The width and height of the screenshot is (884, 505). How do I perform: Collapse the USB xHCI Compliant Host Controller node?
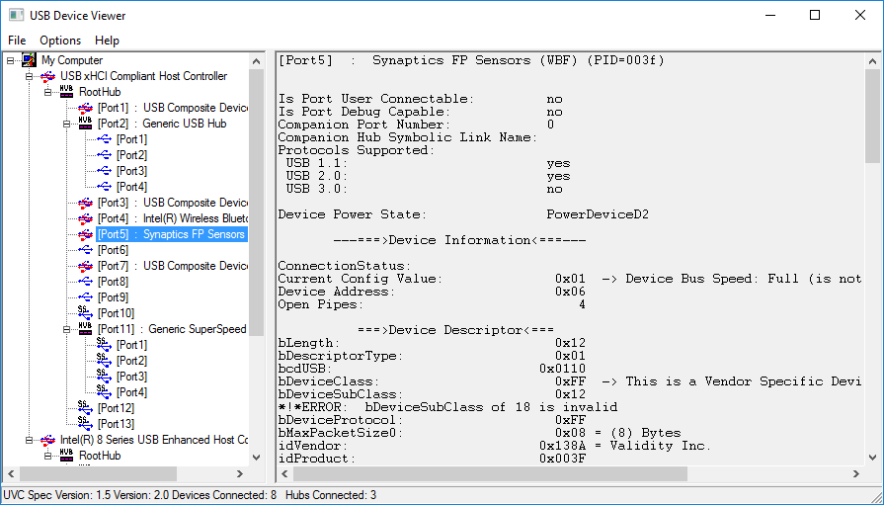pyautogui.click(x=30, y=76)
